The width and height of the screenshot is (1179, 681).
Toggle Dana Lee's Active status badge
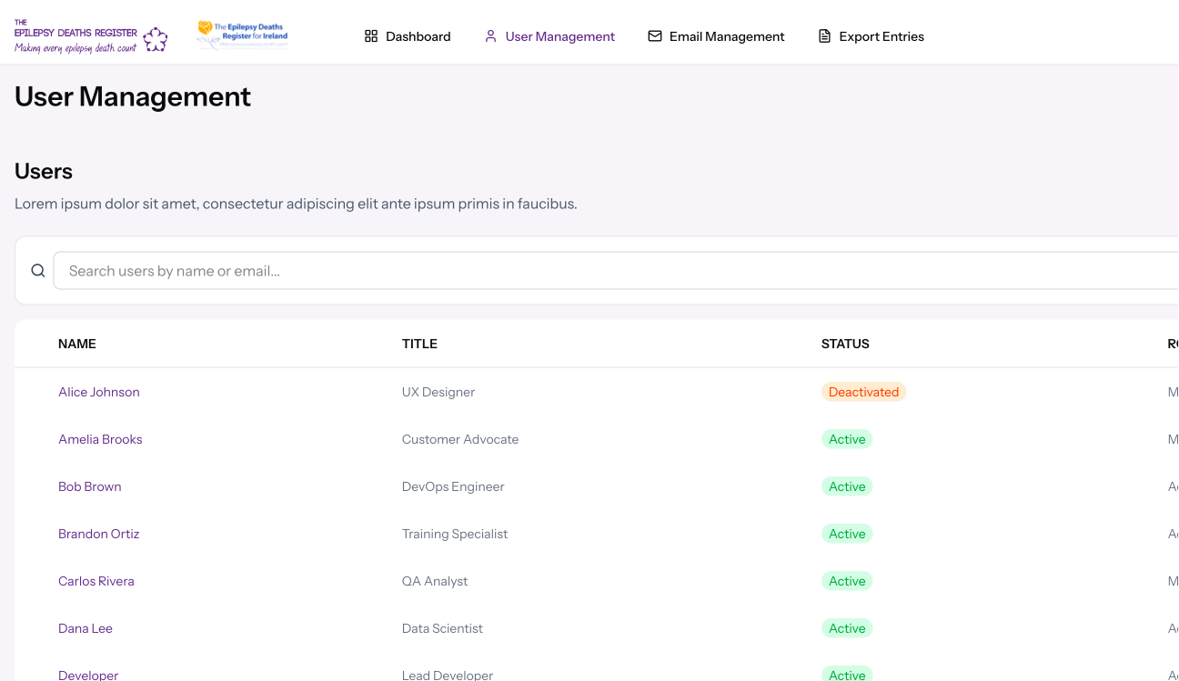coord(847,628)
